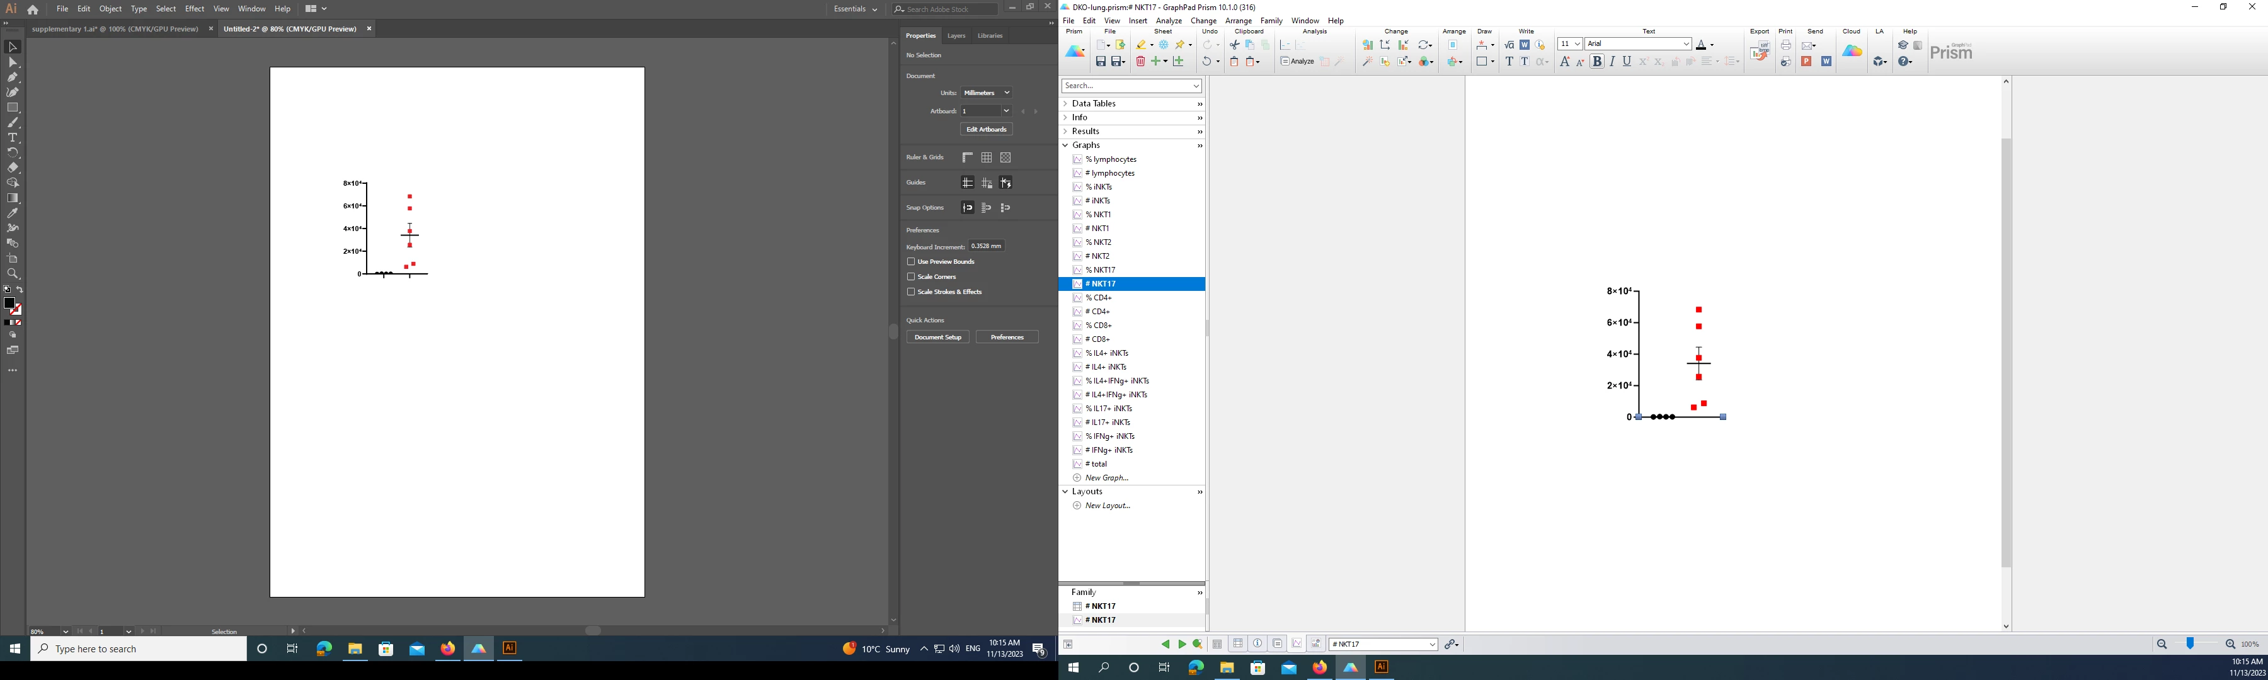Switch to the Layers panel tab
Screen dimensions: 2268x680
(956, 36)
